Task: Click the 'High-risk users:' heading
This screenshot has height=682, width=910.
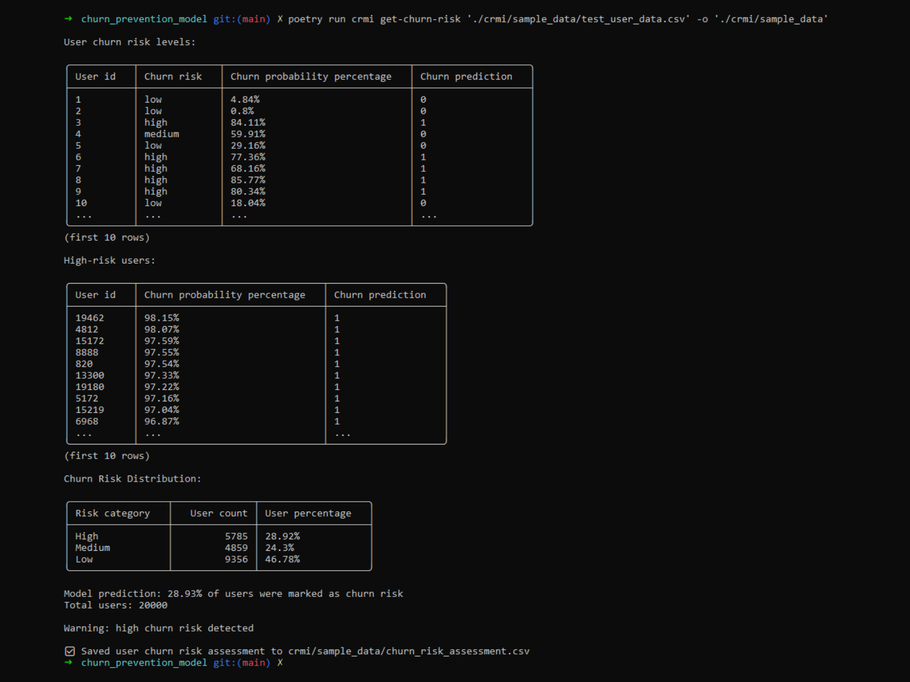Action: (x=109, y=261)
